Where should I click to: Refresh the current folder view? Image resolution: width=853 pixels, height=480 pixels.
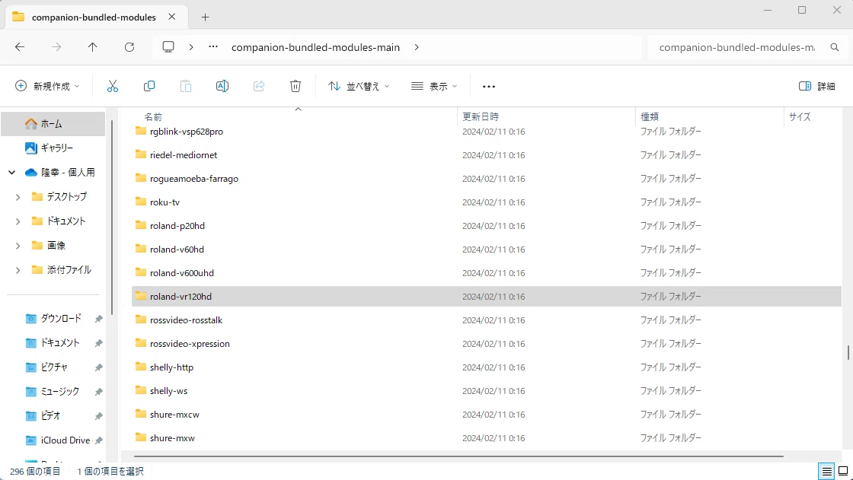[x=129, y=47]
